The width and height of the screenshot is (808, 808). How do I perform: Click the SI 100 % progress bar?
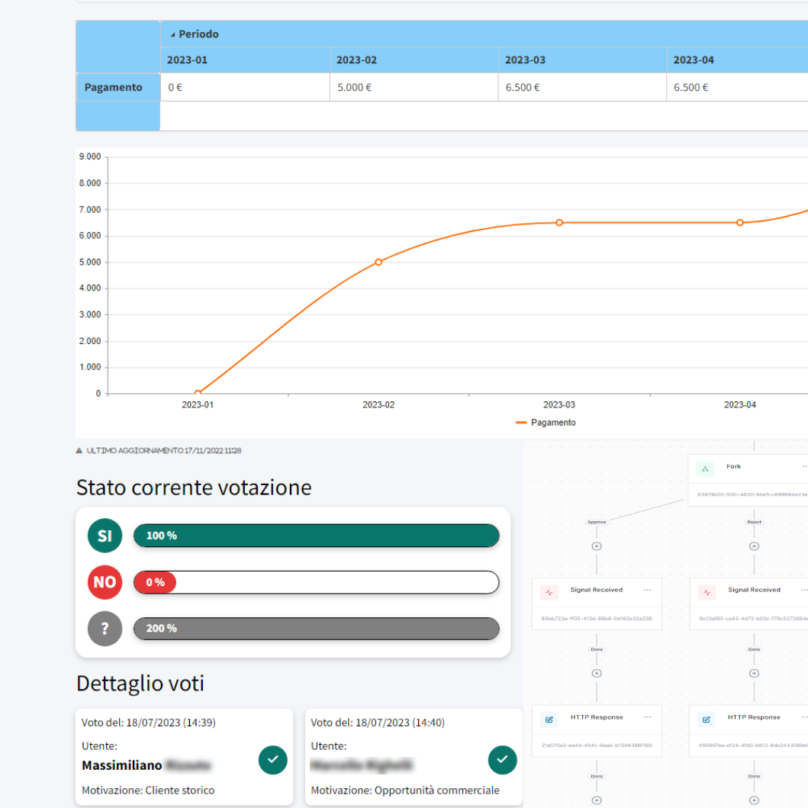(x=316, y=536)
